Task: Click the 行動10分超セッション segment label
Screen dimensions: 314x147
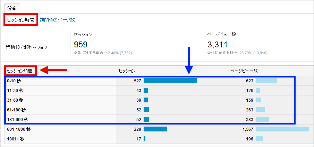Action: coord(26,46)
